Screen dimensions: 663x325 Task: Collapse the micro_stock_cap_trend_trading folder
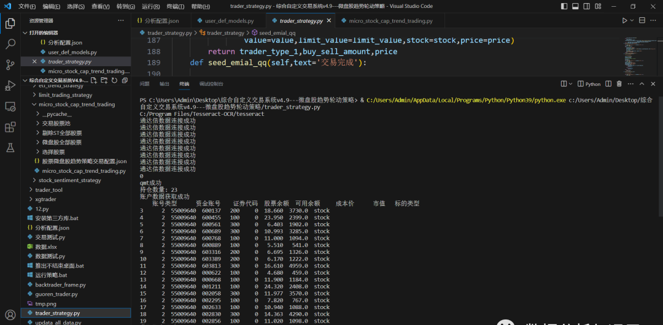tap(34, 104)
